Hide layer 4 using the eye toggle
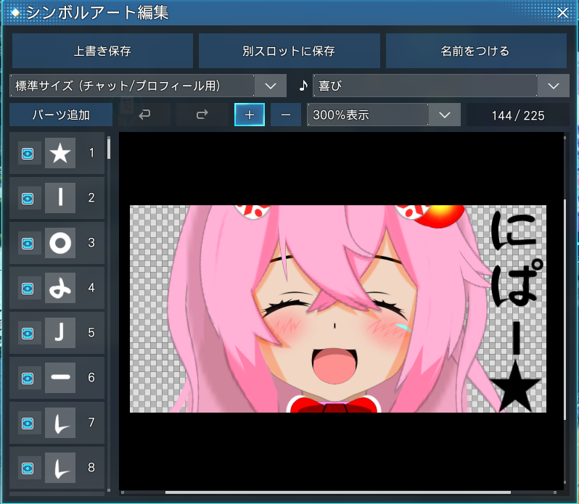Screen dimensions: 579x504 pos(28,288)
